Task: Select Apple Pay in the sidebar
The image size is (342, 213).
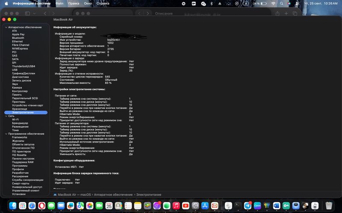Action: click(x=18, y=35)
